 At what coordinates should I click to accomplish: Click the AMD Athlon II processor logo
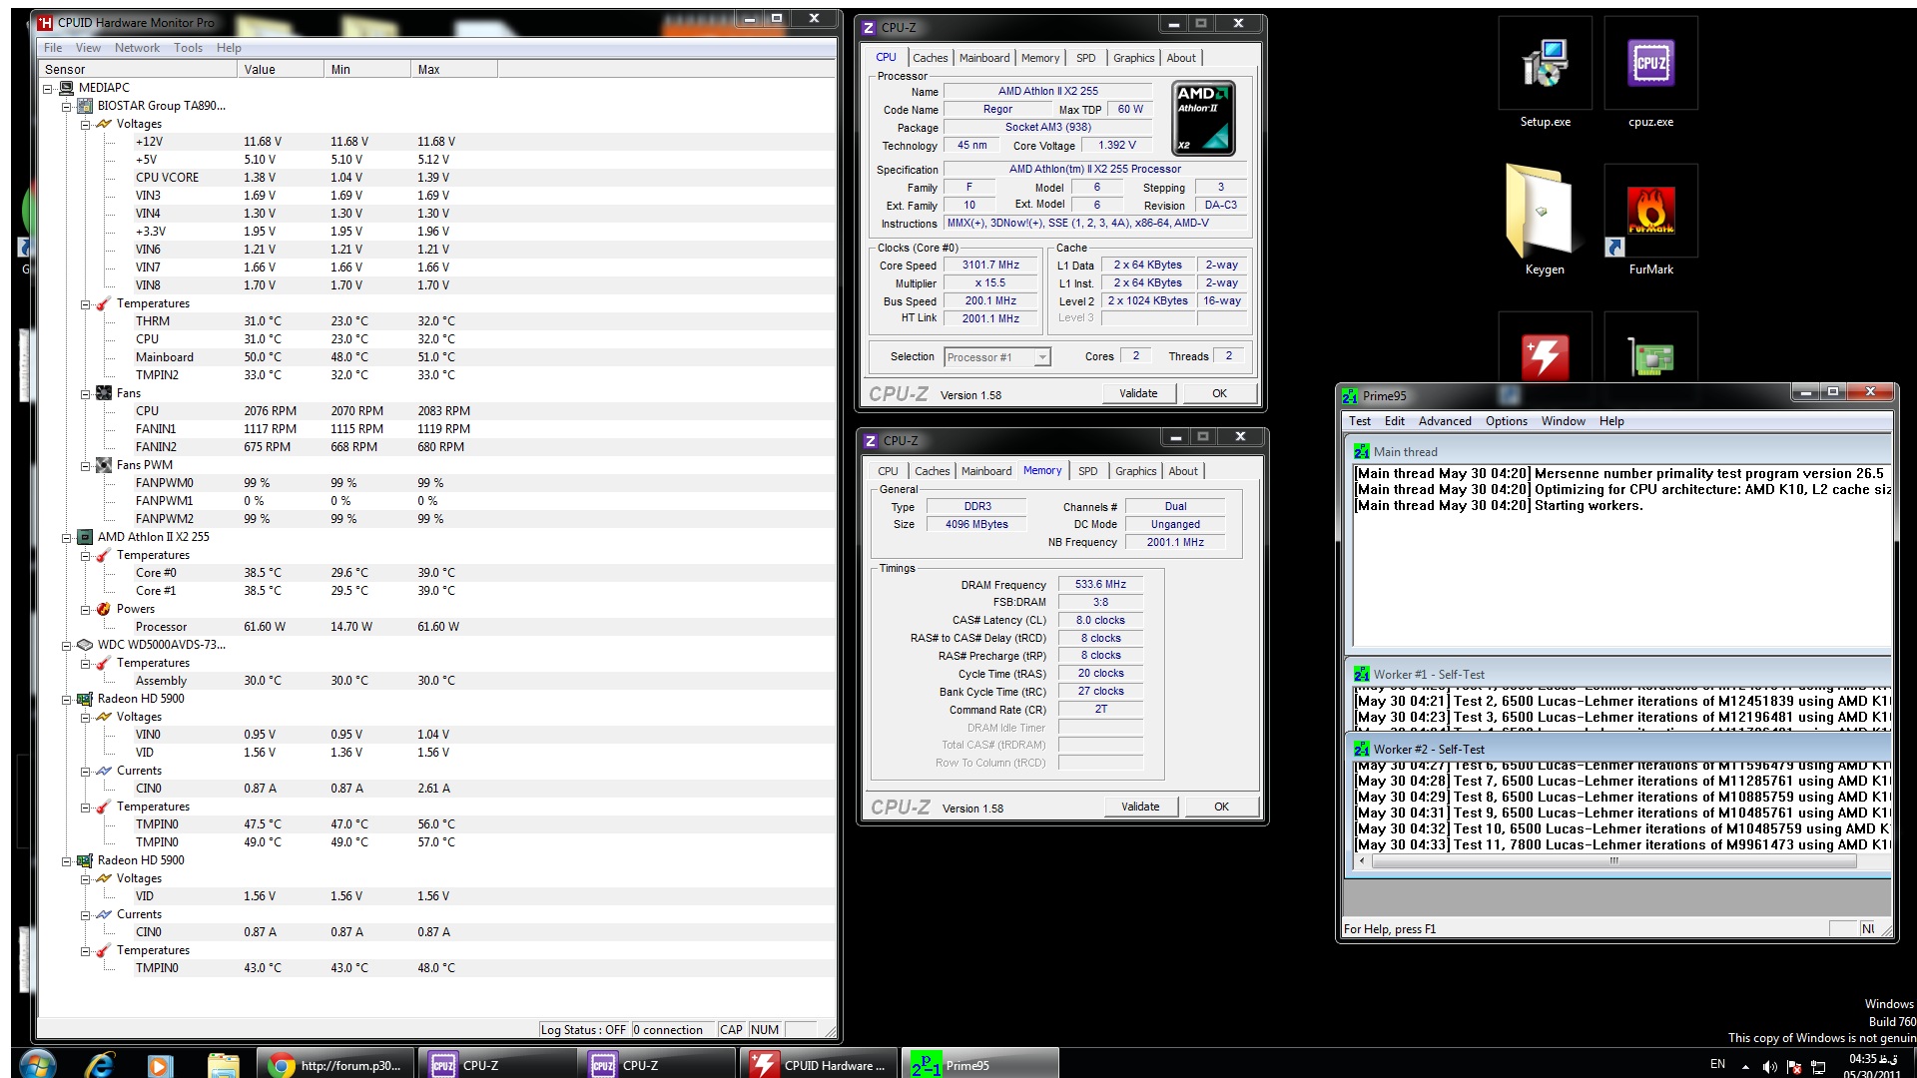click(x=1202, y=118)
